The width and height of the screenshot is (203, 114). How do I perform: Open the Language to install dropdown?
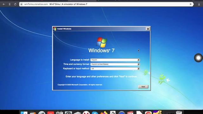[x=115, y=60]
